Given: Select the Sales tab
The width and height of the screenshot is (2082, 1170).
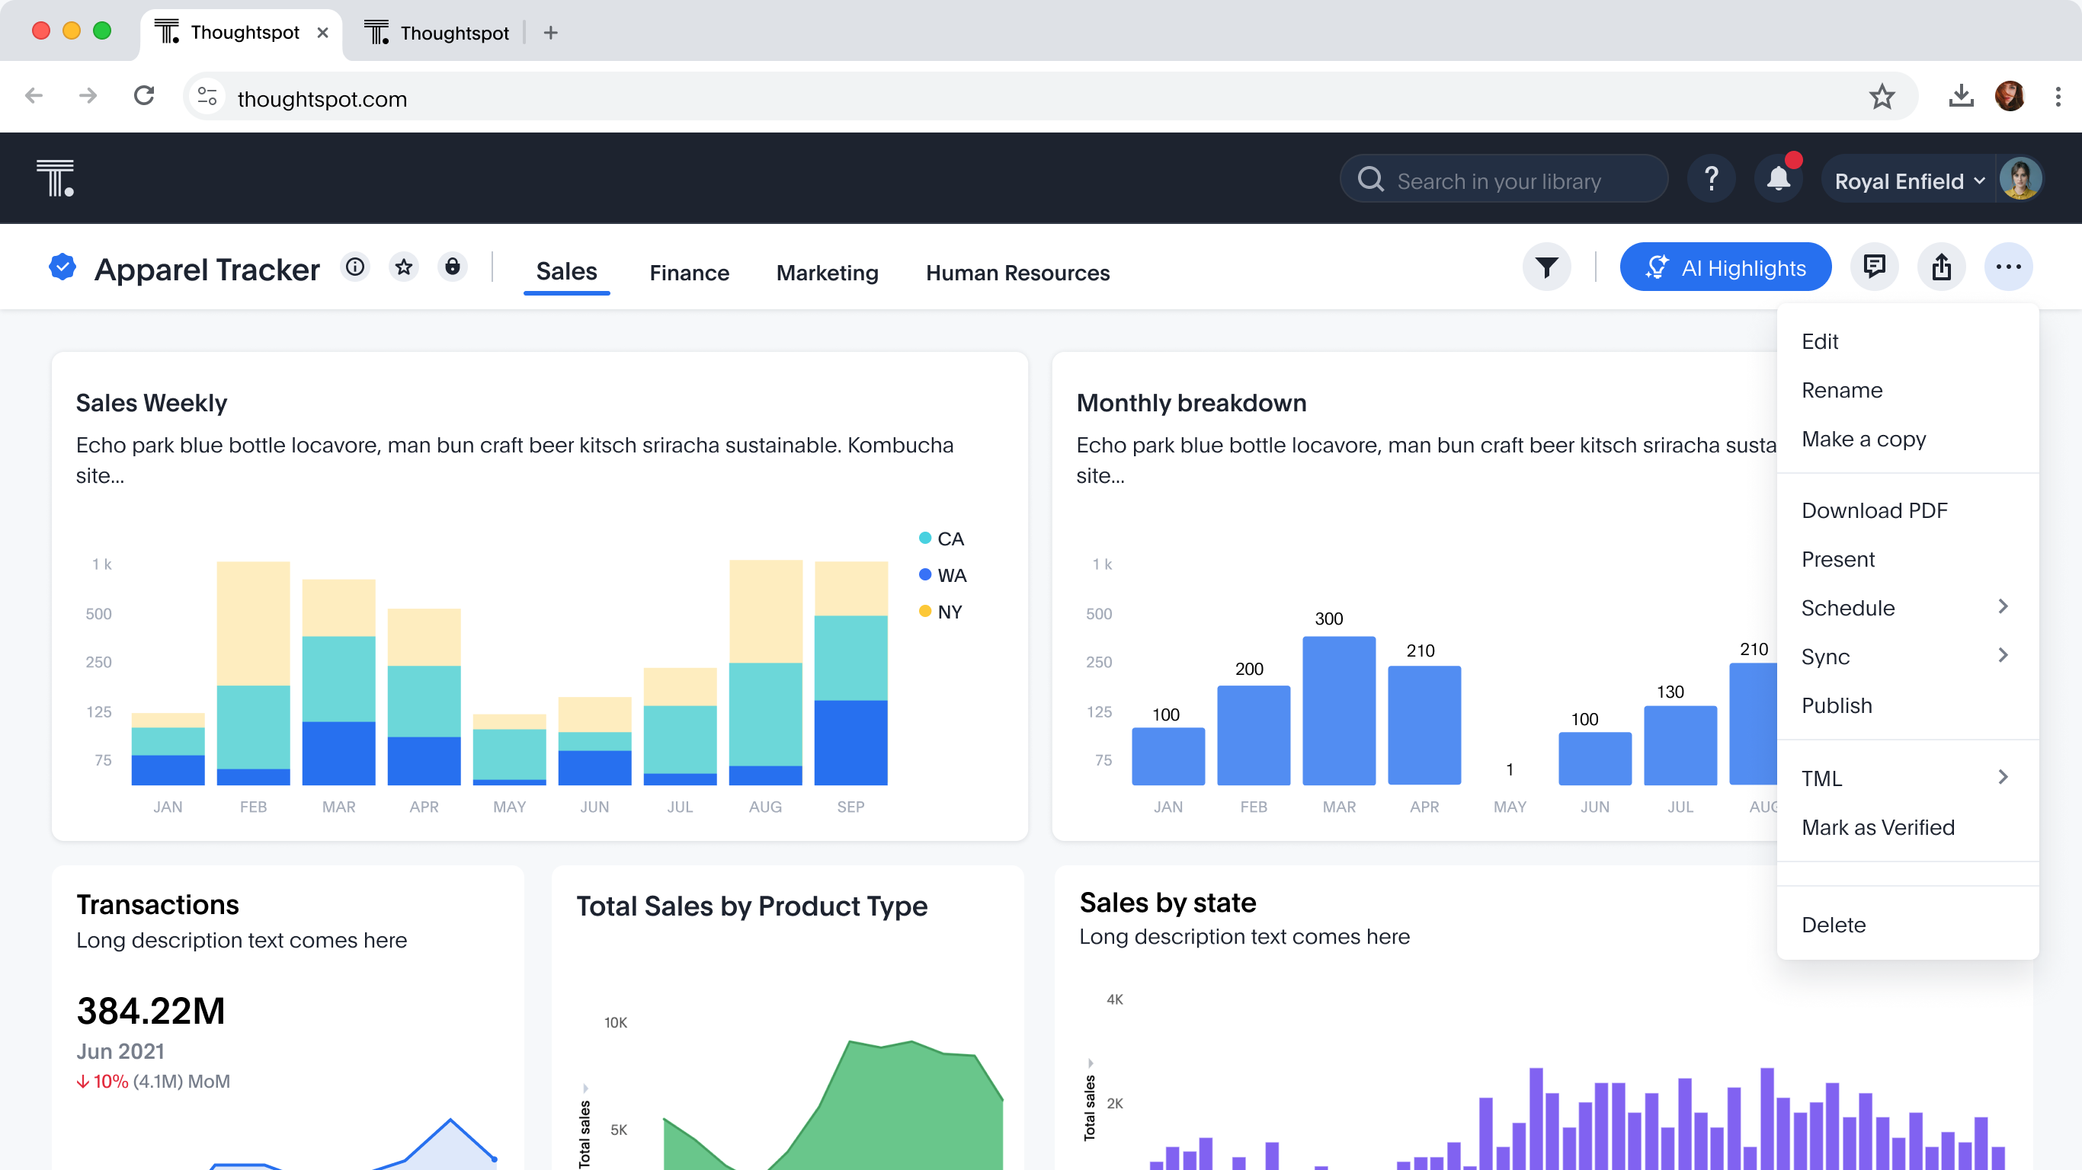Looking at the screenshot, I should pyautogui.click(x=566, y=272).
